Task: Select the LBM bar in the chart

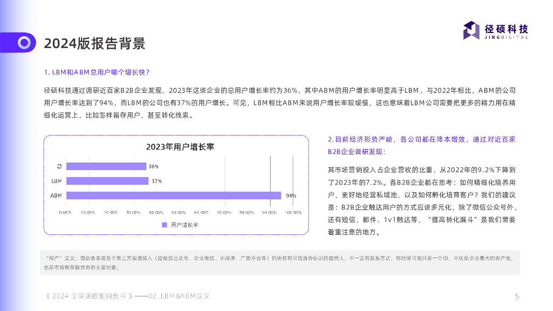Action: coord(107,181)
